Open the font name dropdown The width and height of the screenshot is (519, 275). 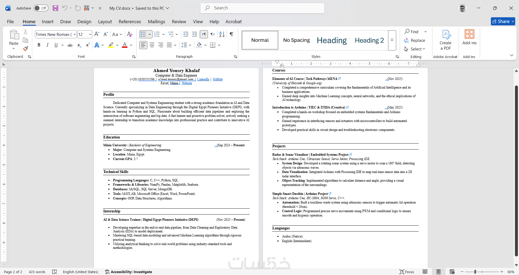75,34
